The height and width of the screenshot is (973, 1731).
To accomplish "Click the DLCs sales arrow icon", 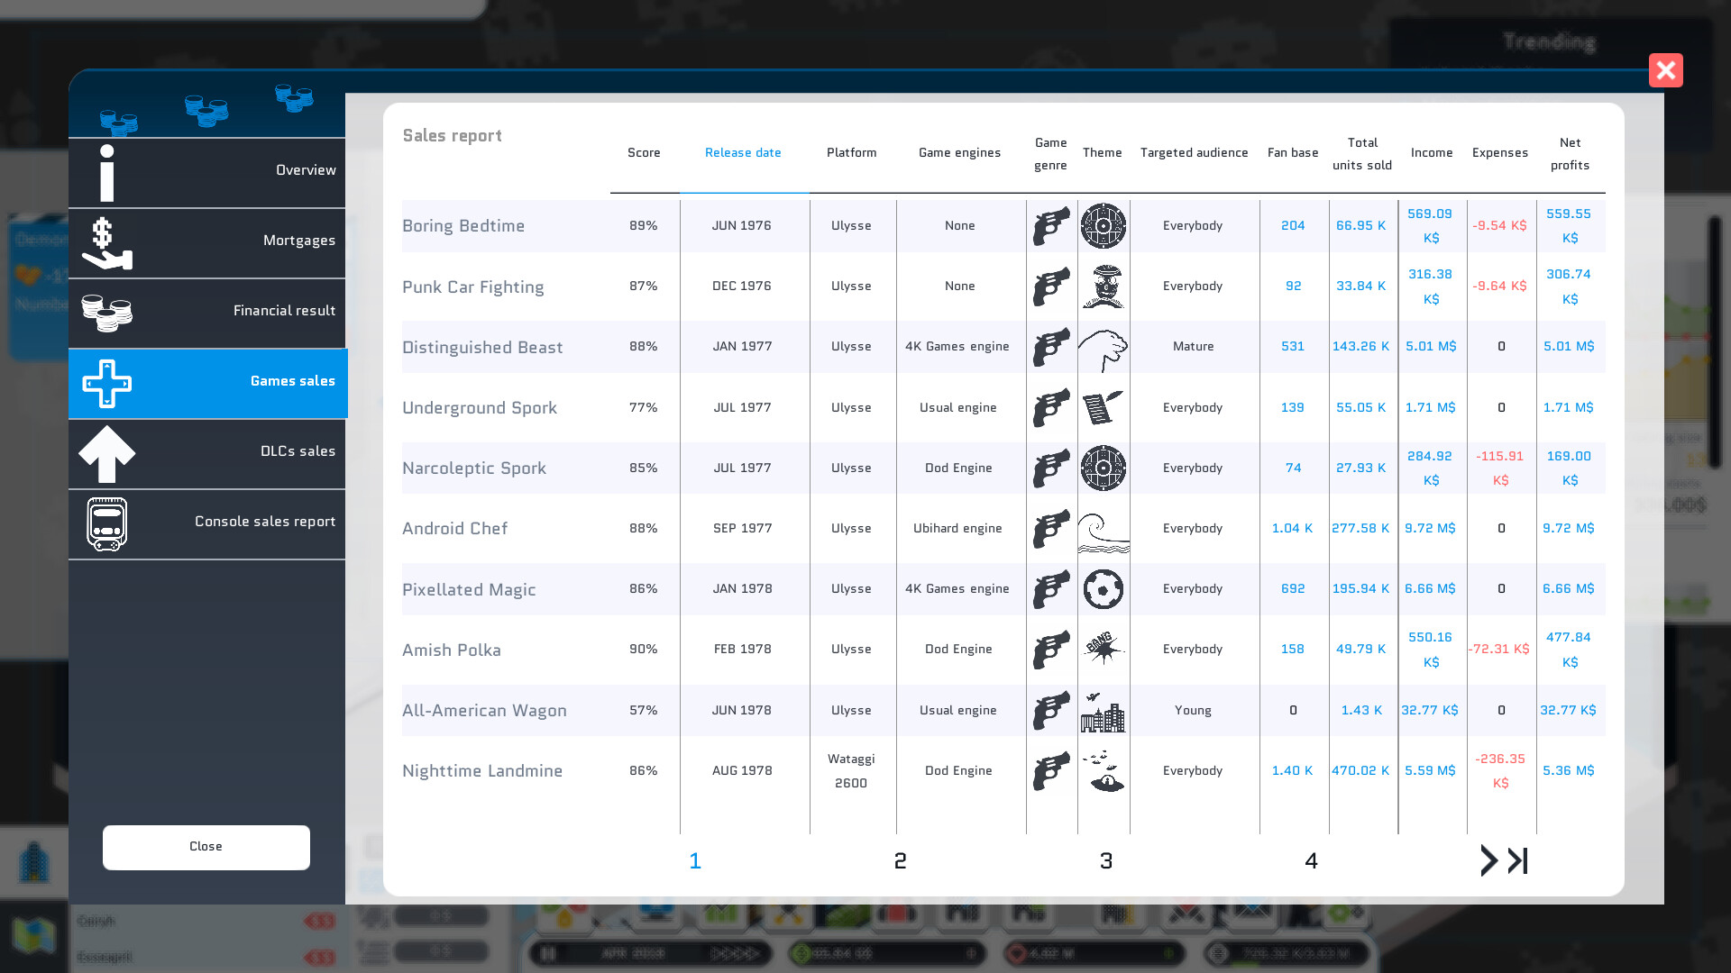I will click(107, 453).
